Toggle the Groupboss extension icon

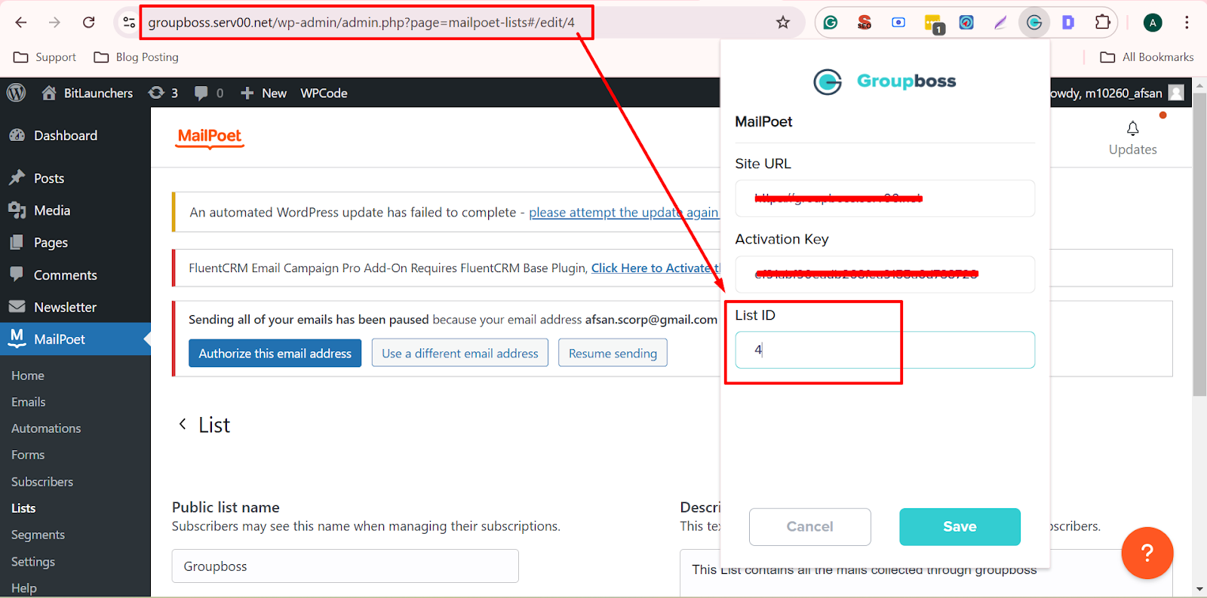tap(1034, 23)
